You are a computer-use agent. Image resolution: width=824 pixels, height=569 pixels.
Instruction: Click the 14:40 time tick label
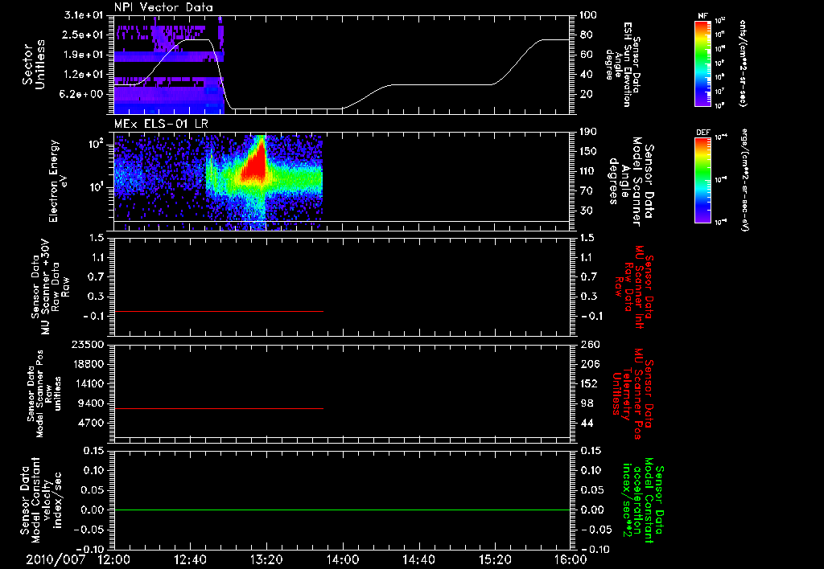[418, 559]
